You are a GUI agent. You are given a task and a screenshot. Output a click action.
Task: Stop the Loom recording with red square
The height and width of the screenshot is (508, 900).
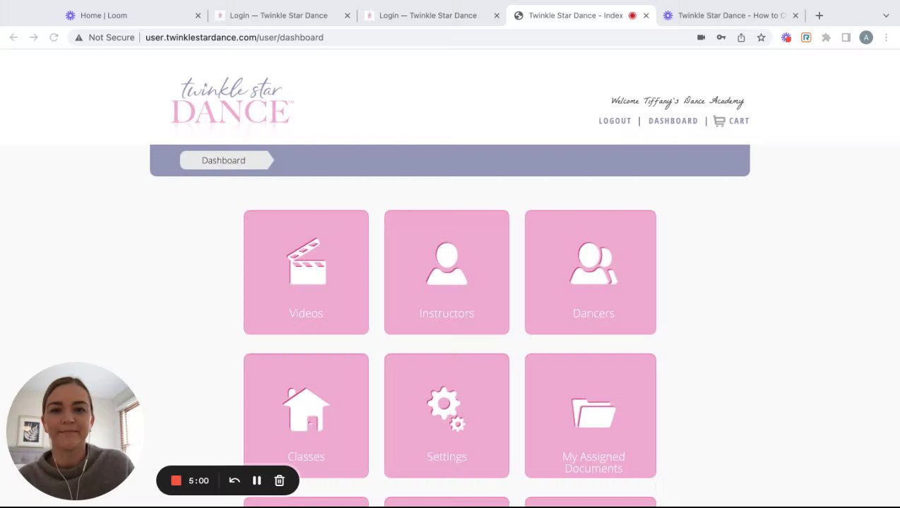point(176,480)
